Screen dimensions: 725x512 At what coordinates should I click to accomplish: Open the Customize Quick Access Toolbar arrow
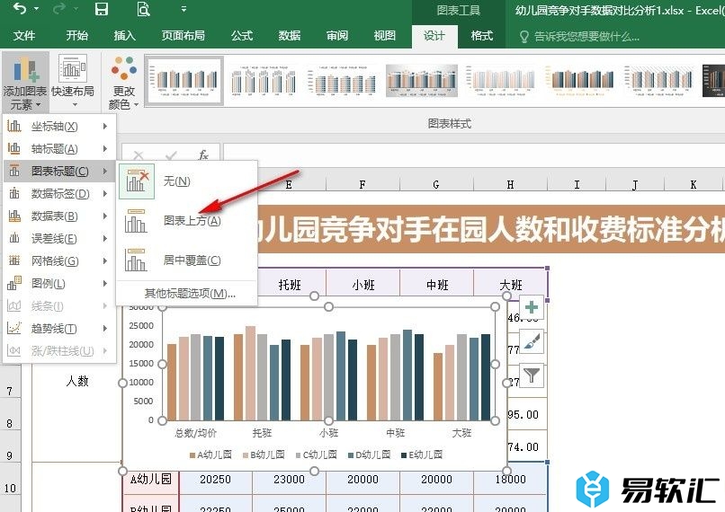click(x=183, y=9)
